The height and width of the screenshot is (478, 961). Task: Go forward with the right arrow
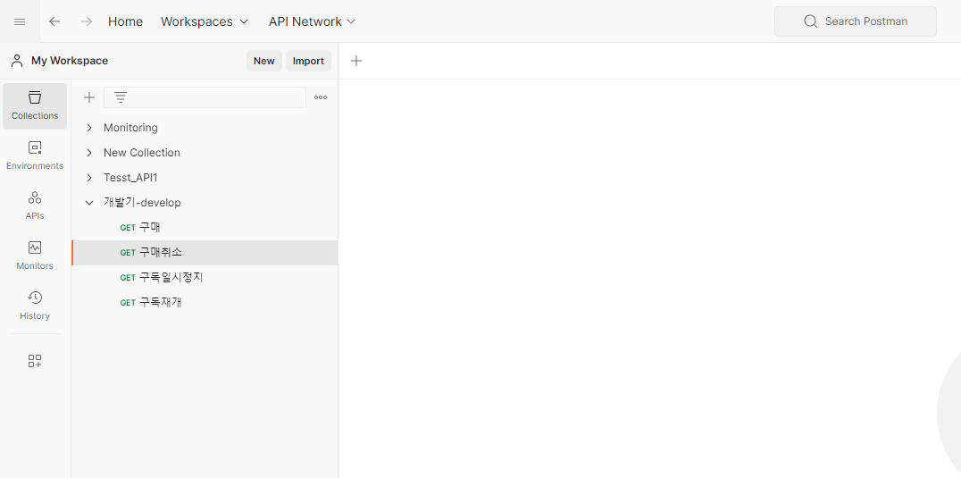87,21
